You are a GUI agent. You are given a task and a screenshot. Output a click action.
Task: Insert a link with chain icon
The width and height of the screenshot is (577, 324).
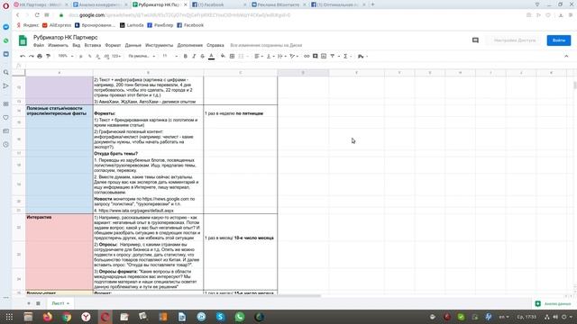tap(307, 56)
